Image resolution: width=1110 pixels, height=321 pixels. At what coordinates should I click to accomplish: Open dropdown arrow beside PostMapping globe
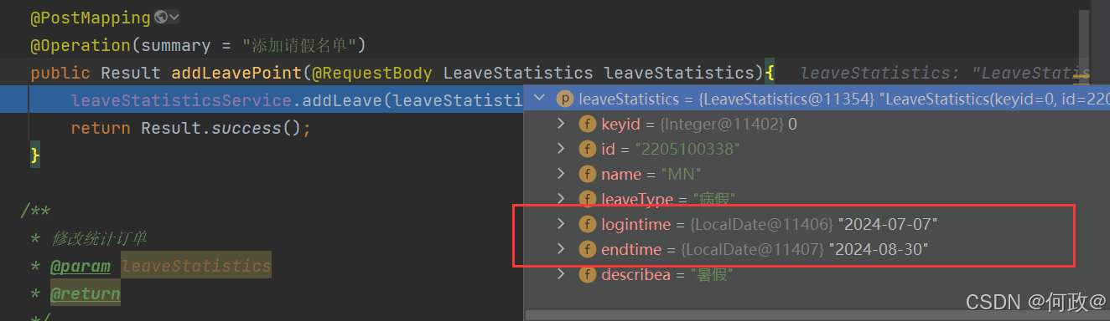pyautogui.click(x=174, y=17)
